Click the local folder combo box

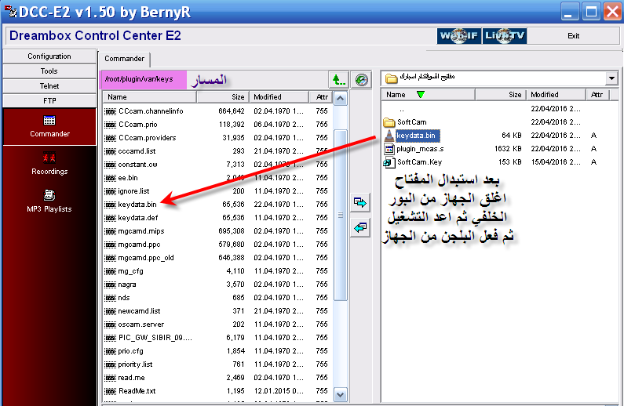[x=499, y=78]
